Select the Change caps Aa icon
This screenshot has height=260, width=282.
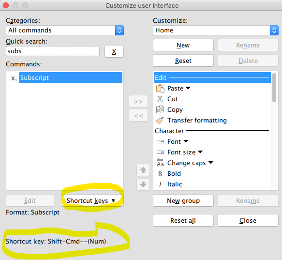pos(160,163)
